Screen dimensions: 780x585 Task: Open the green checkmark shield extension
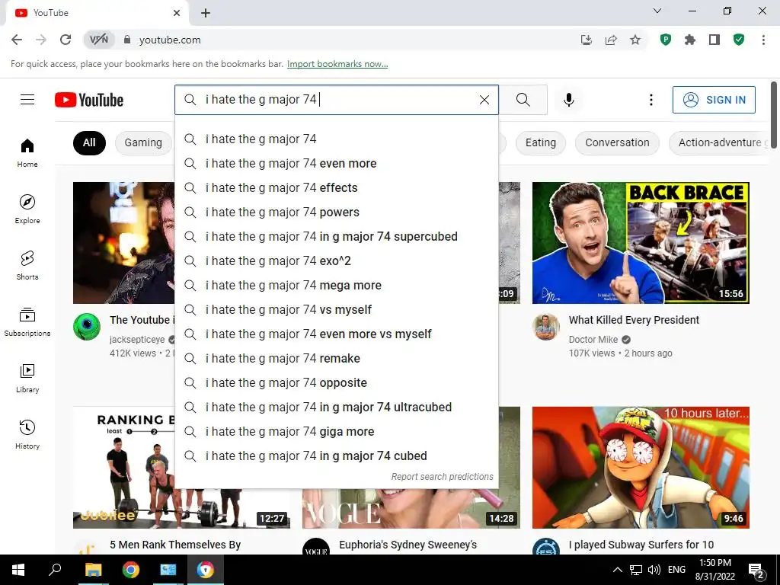(739, 40)
